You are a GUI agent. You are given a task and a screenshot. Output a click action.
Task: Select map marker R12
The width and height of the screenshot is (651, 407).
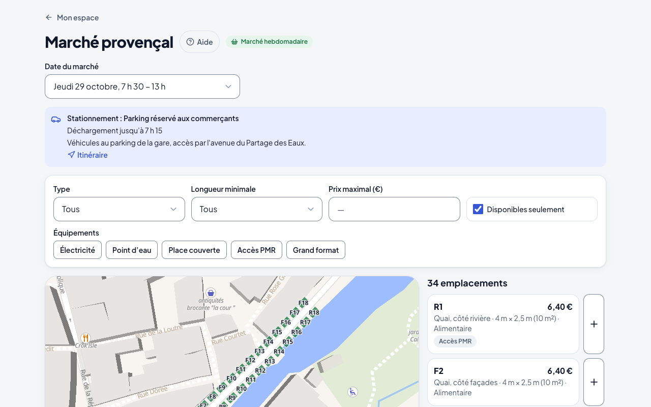click(260, 370)
